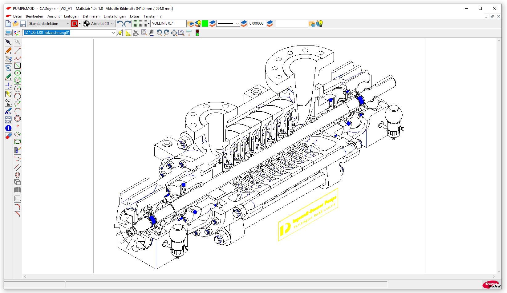Open the Bearbeiten menu
The width and height of the screenshot is (507, 293).
tap(34, 16)
